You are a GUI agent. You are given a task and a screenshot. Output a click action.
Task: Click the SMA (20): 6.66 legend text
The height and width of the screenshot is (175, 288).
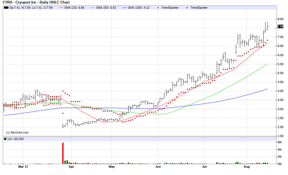(74, 8)
